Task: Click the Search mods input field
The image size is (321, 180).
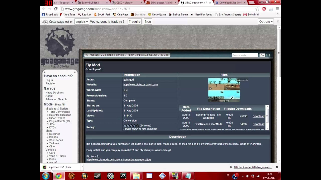Action: click(245, 55)
